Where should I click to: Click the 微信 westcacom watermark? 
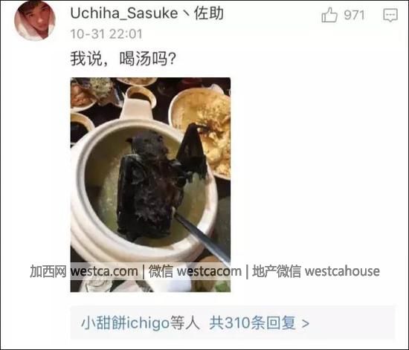(x=195, y=271)
